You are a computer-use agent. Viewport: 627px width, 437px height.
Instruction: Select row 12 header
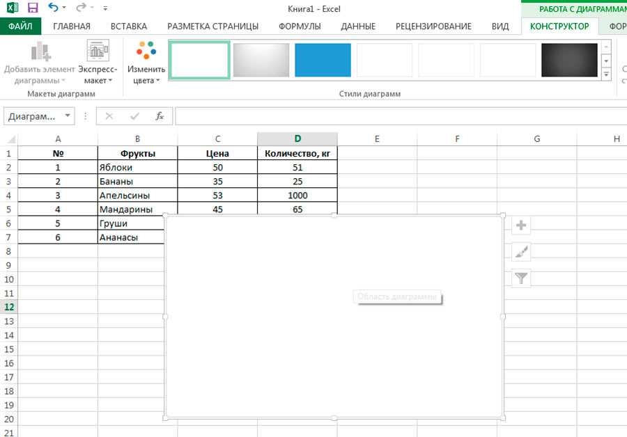[x=9, y=307]
